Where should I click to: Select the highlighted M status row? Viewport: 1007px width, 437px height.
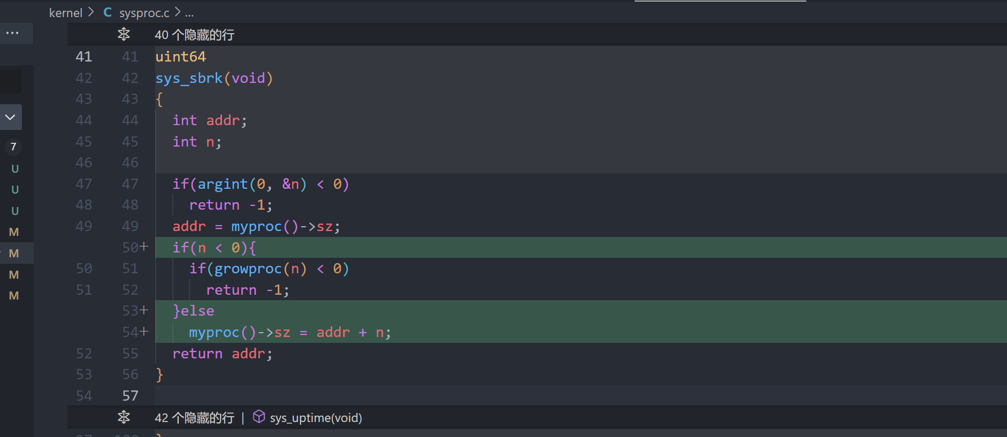17,253
